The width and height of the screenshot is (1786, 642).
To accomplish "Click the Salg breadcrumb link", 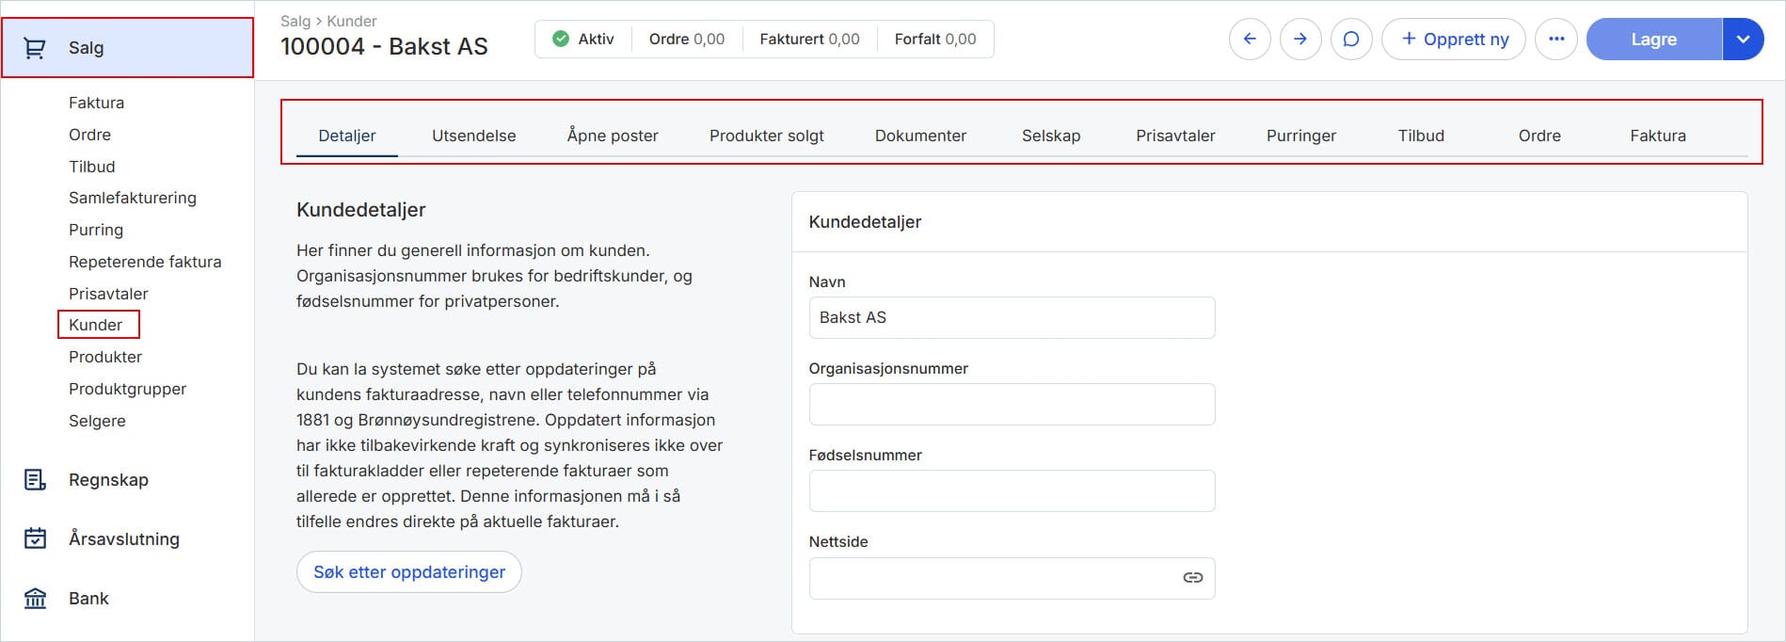I will pyautogui.click(x=295, y=21).
